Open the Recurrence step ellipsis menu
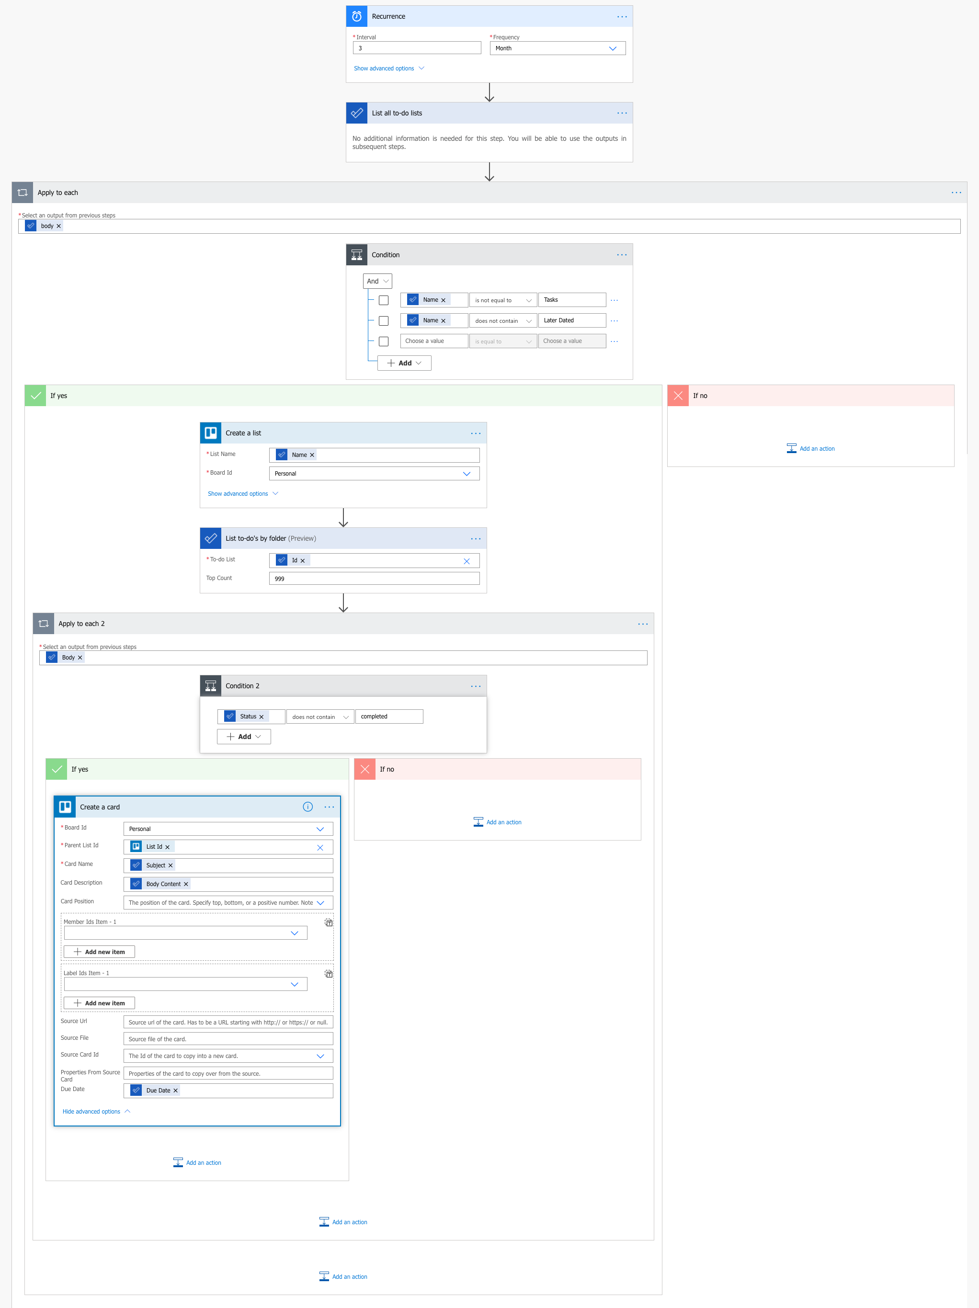 (x=621, y=17)
